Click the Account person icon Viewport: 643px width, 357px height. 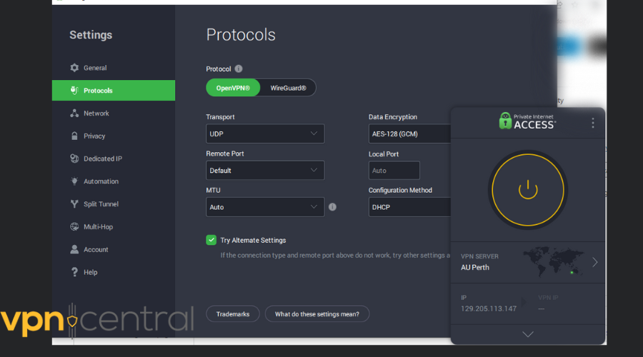click(74, 249)
